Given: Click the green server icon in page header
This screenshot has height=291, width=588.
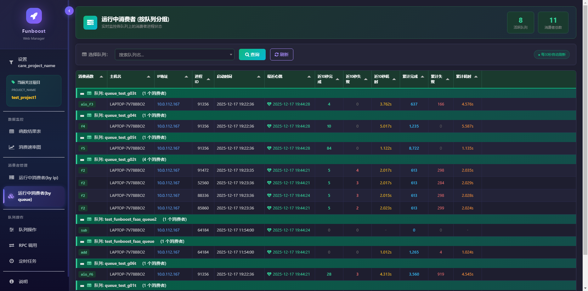Looking at the screenshot, I should pos(90,22).
